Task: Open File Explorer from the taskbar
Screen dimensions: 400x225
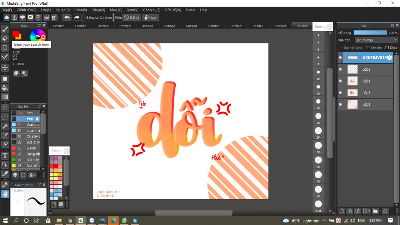Action: 59,220
